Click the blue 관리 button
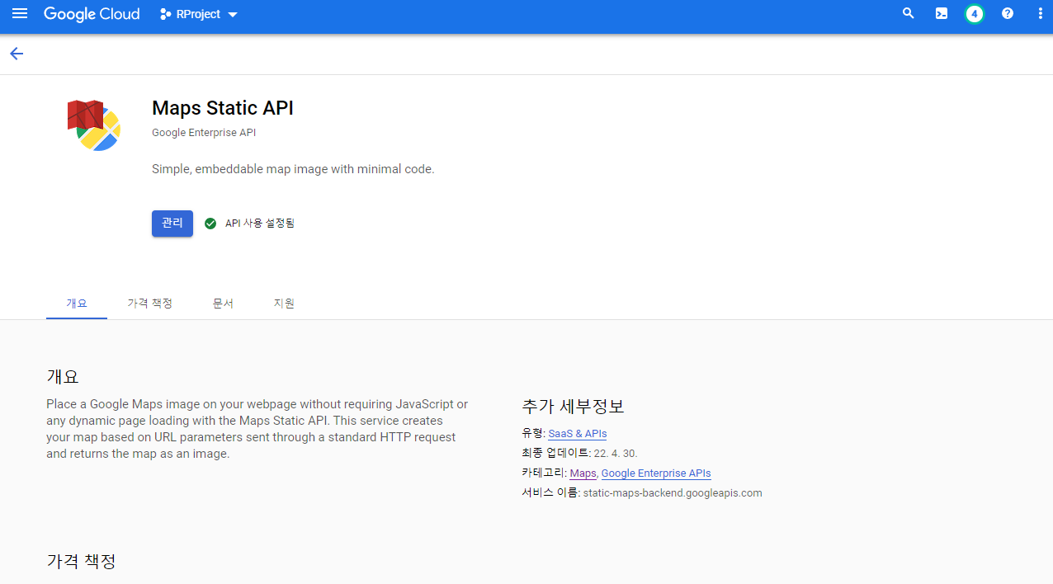The image size is (1053, 584). point(172,224)
